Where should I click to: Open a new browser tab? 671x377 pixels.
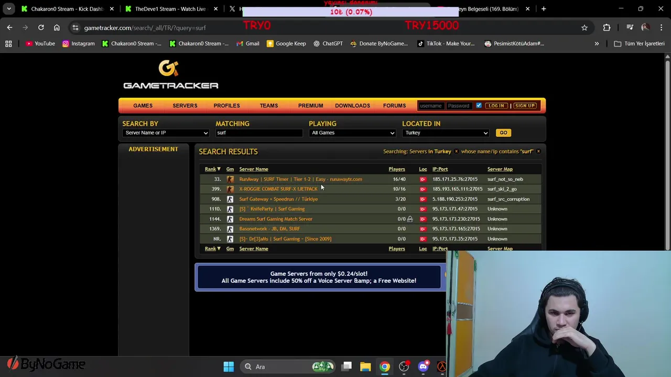click(544, 9)
